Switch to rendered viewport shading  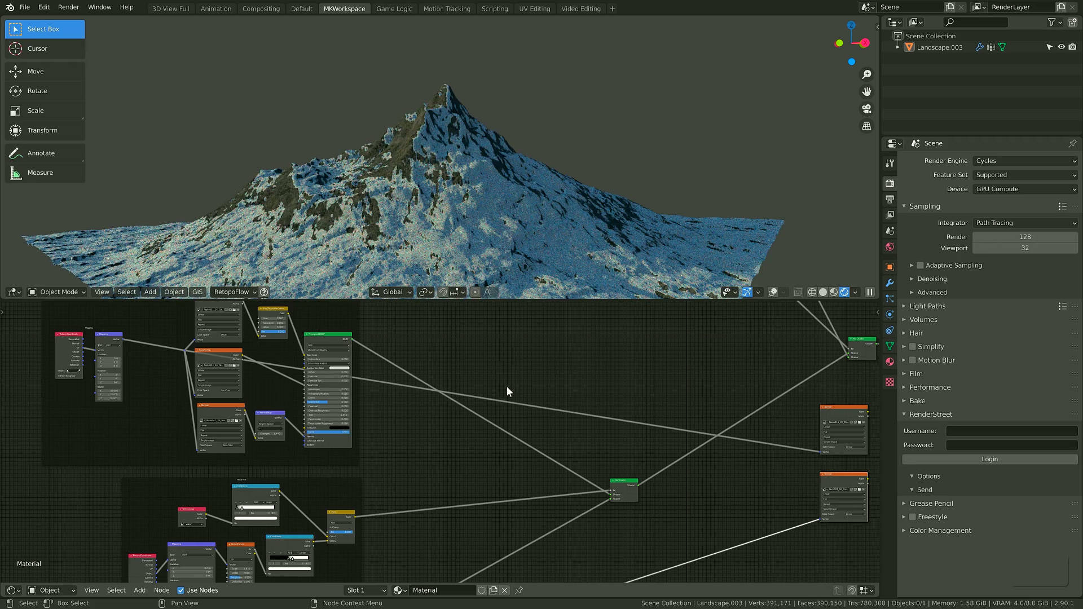844,292
